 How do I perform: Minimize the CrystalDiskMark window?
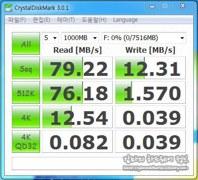pos(152,6)
